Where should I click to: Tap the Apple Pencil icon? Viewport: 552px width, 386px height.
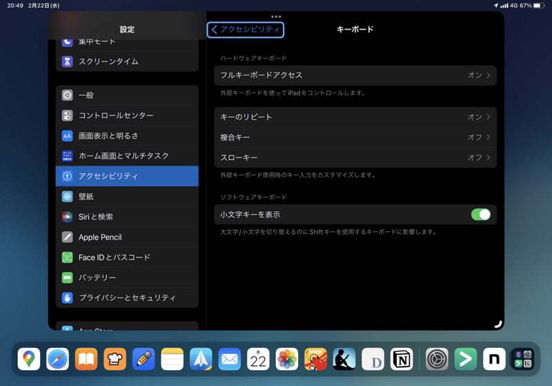point(67,237)
